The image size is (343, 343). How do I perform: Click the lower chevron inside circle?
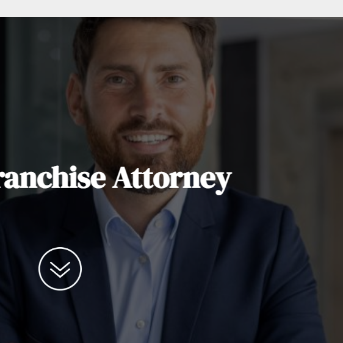click(x=60, y=273)
